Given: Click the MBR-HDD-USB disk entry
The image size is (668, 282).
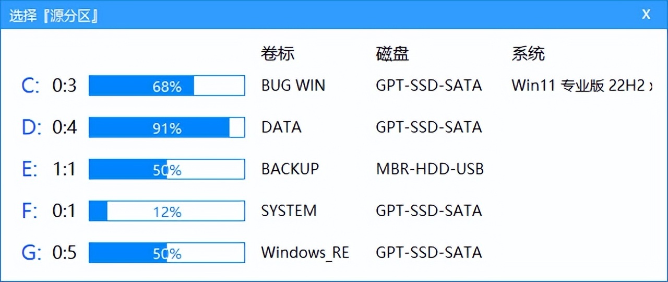Looking at the screenshot, I should pyautogui.click(x=430, y=169).
